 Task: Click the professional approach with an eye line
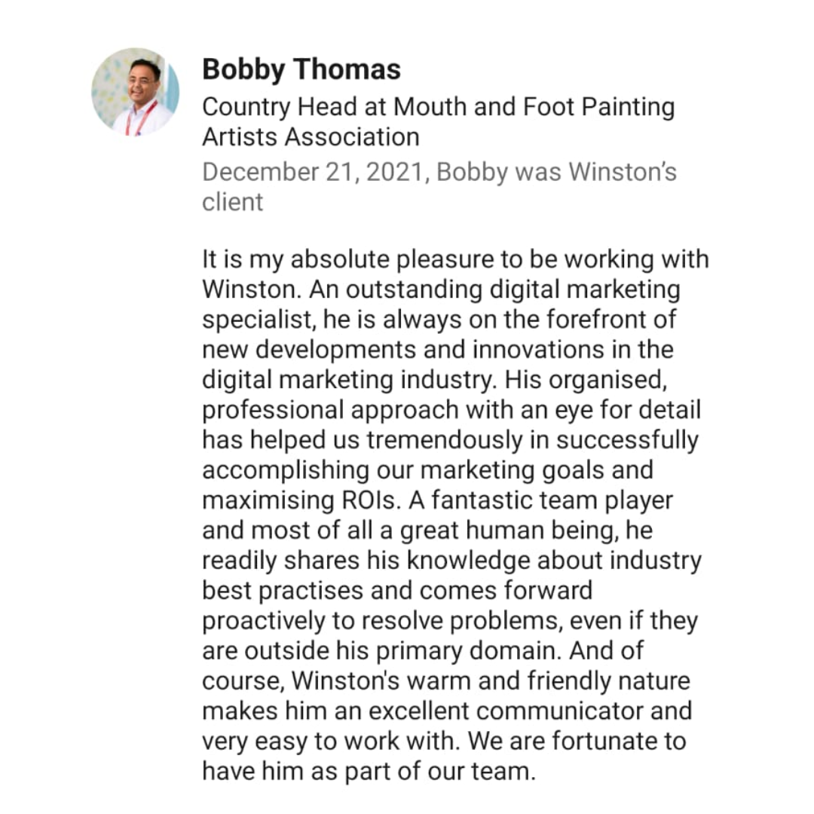451,409
